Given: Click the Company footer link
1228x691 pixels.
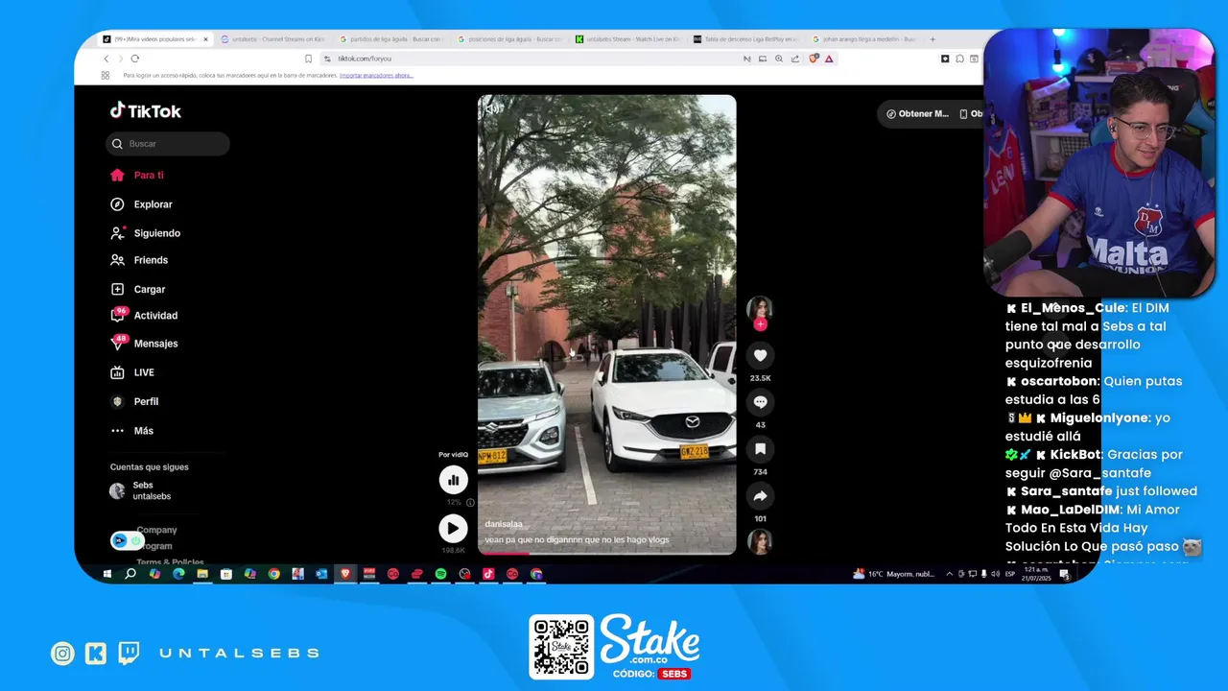Looking at the screenshot, I should pos(156,530).
